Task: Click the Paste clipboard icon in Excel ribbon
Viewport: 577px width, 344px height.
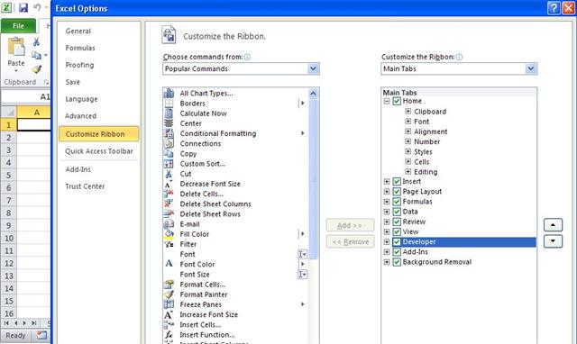Action: [16, 47]
